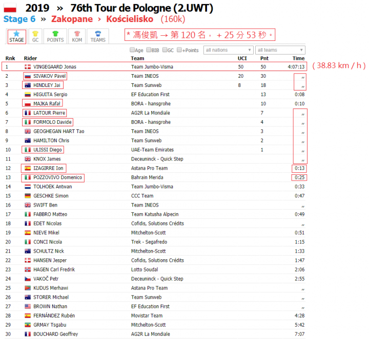Open the STAGE results tab

(x=16, y=37)
